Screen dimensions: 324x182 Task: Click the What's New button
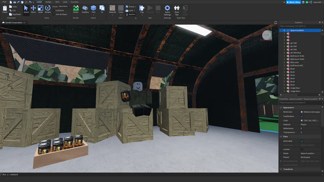[293, 2]
